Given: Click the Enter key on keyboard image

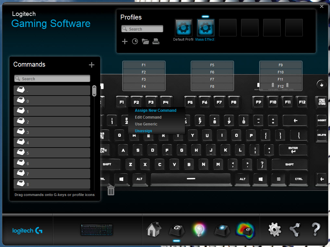Looking at the screenshot, I should [x=293, y=149].
